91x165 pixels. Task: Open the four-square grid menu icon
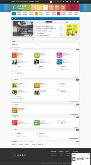pyautogui.click(x=78, y=2)
